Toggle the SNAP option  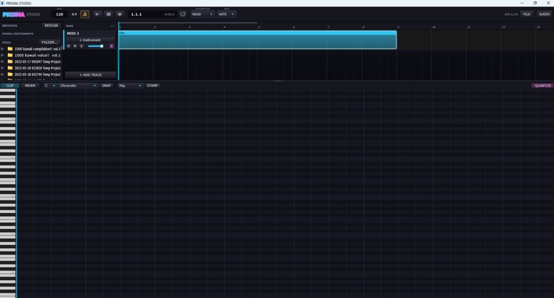[x=107, y=86]
